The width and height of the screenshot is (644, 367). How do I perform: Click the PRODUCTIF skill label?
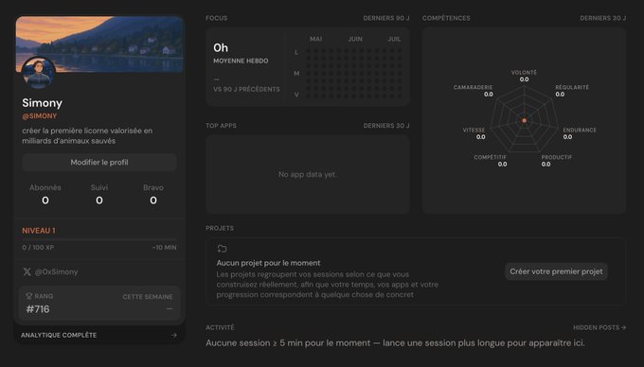click(x=557, y=157)
